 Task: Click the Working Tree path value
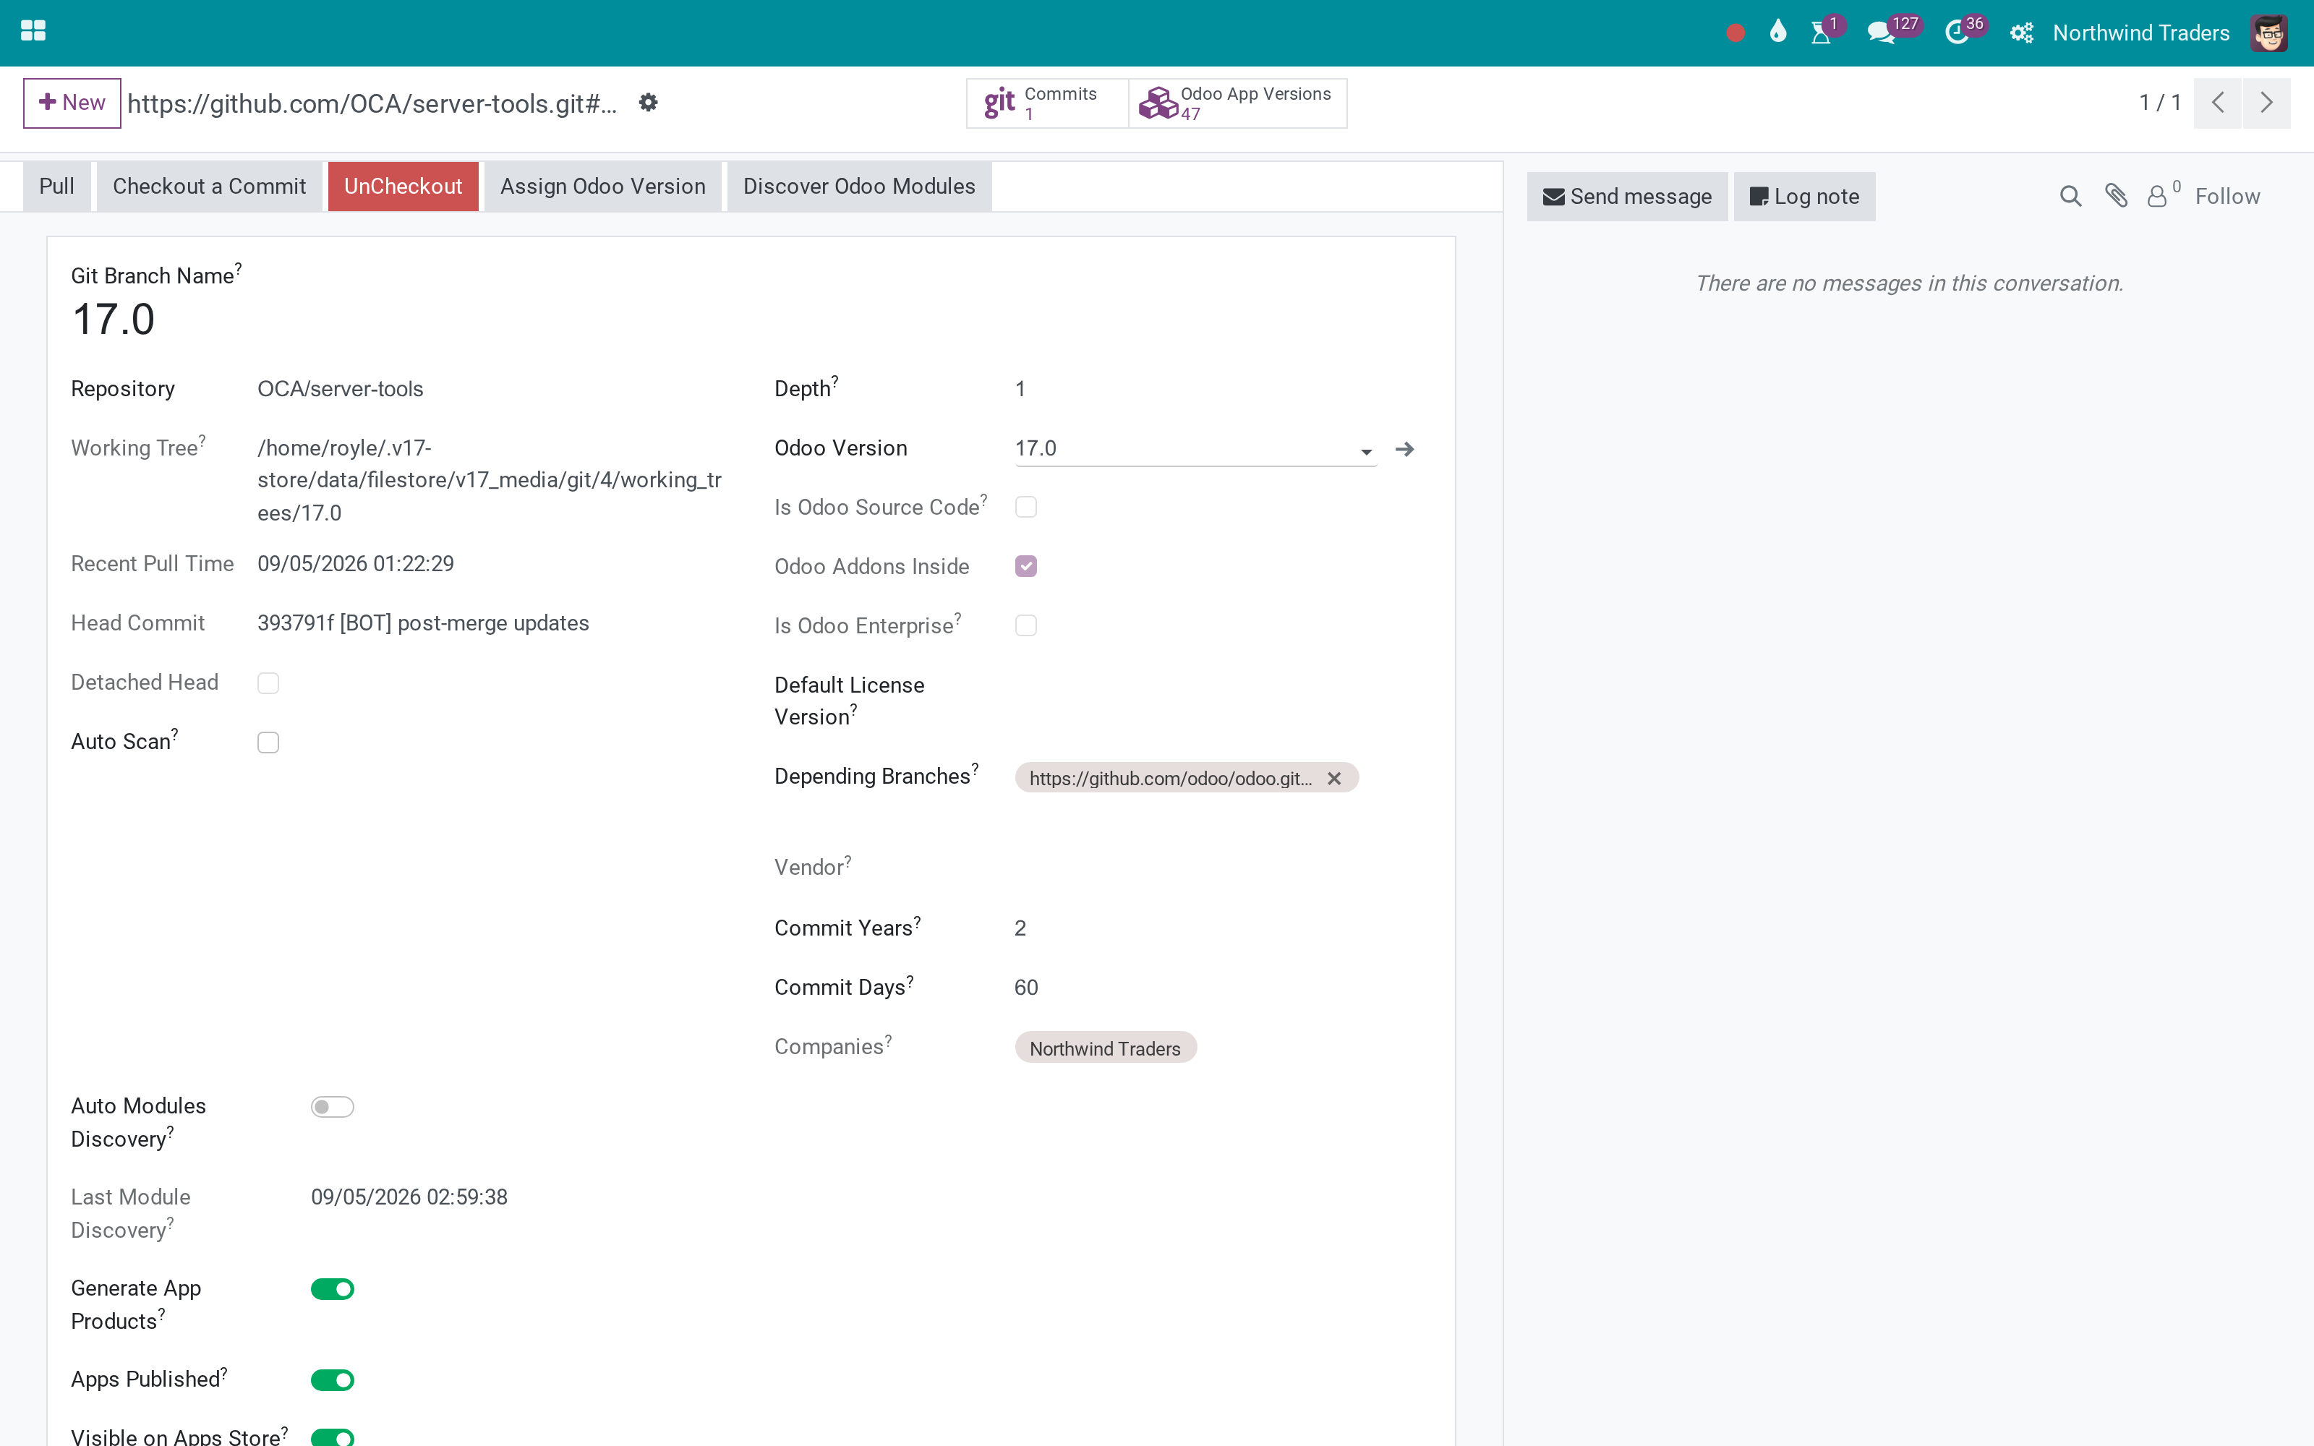[x=490, y=480]
